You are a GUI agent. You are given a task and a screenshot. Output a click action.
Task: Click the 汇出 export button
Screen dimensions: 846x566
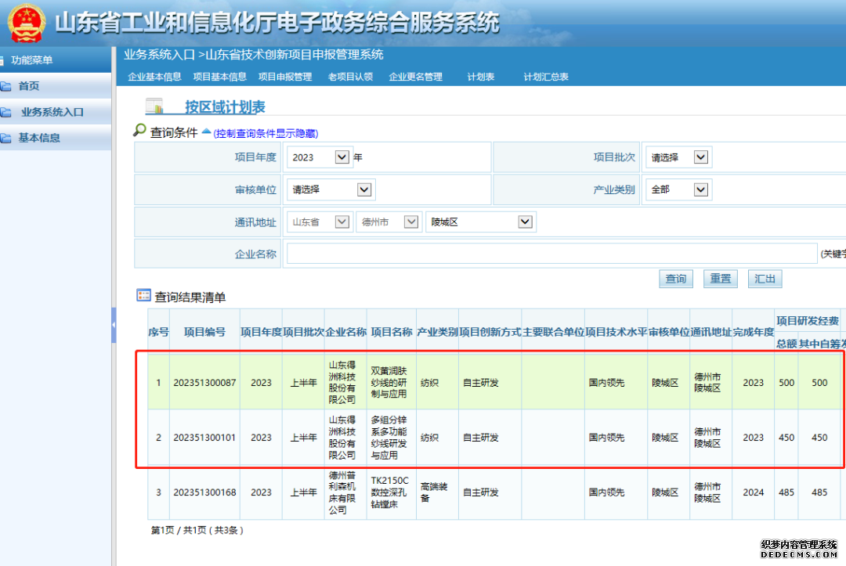pyautogui.click(x=765, y=279)
